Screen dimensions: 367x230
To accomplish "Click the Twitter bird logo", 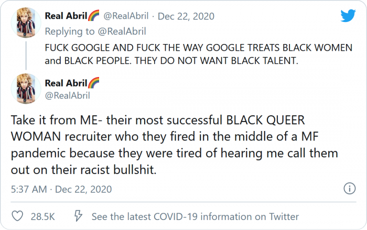I will [348, 16].
